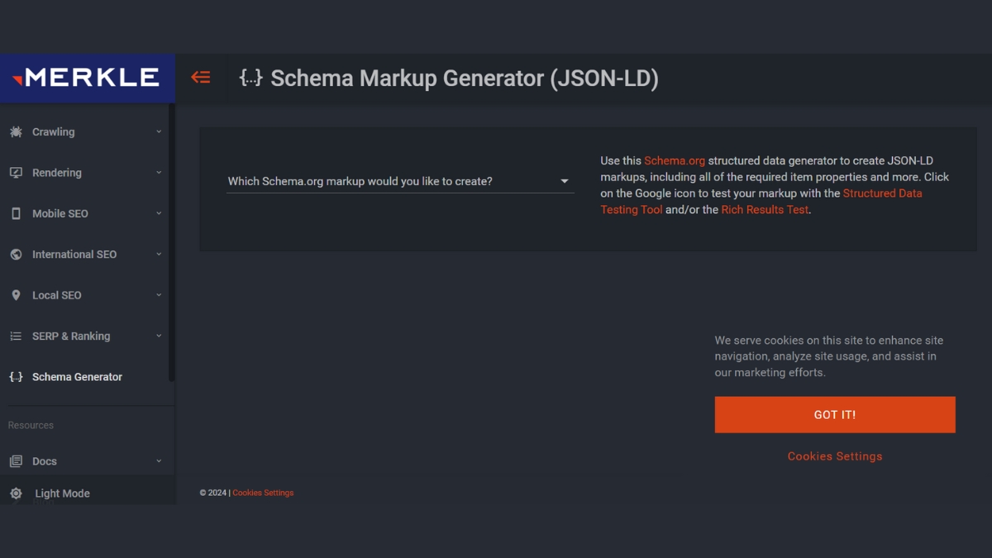Collapse the sidebar with the orange menu icon
992x558 pixels.
[x=201, y=78]
